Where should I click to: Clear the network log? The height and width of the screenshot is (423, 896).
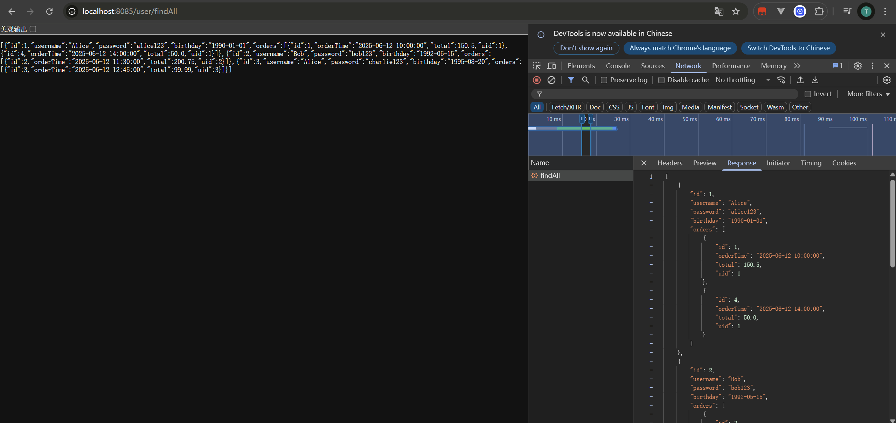pos(551,80)
